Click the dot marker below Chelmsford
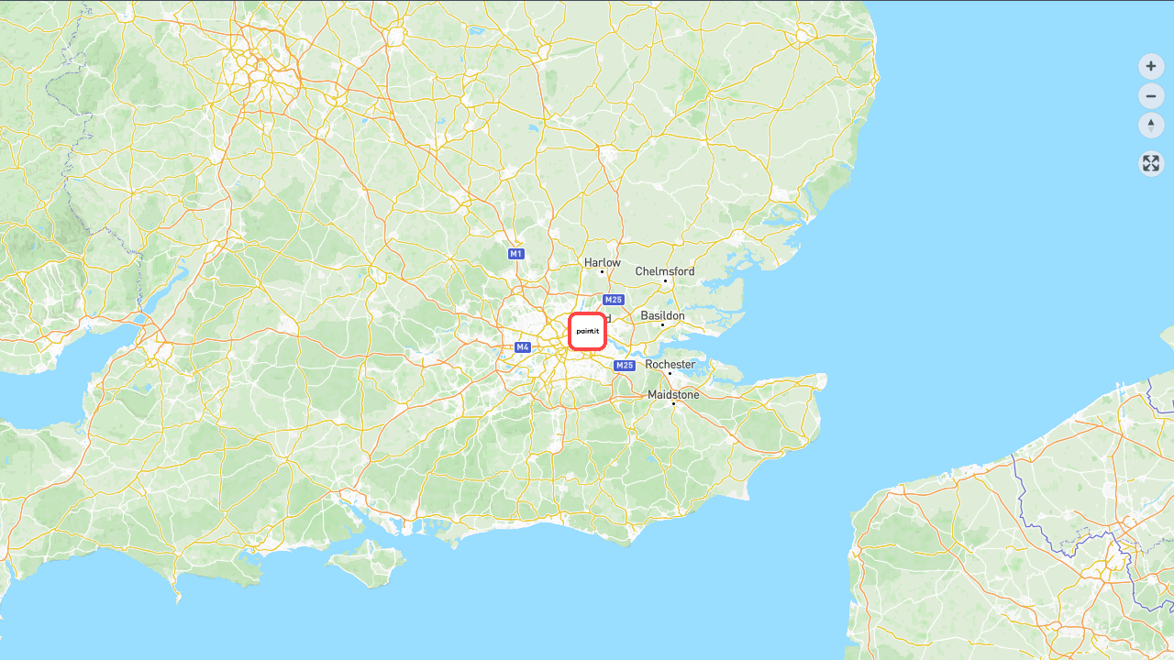 [x=665, y=280]
